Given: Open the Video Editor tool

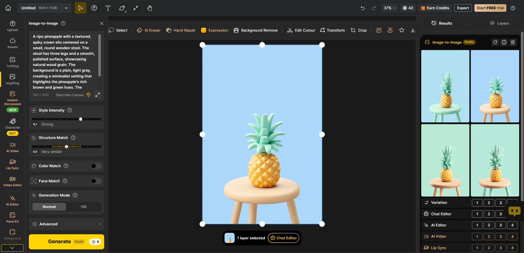Looking at the screenshot, I should click(x=13, y=181).
